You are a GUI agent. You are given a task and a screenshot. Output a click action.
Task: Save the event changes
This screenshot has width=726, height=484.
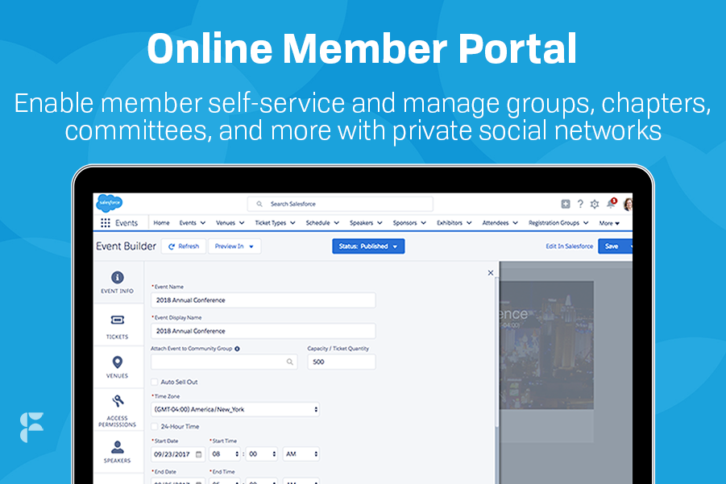(x=612, y=246)
